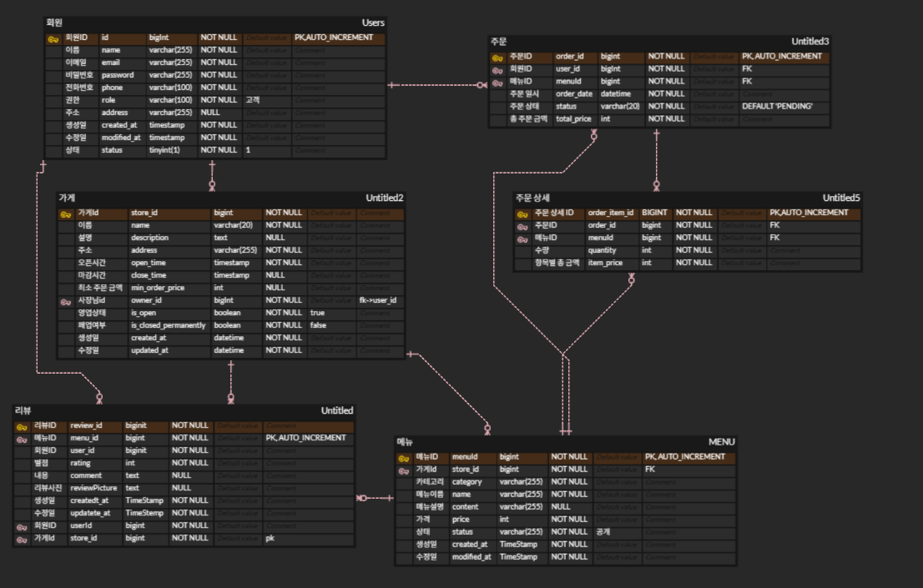
Task: Click the primary key icon beside 리뷰ID review_id
Action: [x=22, y=427]
